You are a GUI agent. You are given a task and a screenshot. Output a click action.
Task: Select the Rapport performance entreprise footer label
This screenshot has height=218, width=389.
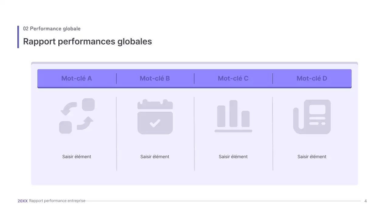57,201
